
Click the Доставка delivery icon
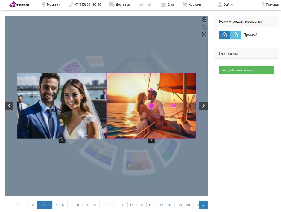(111, 4)
